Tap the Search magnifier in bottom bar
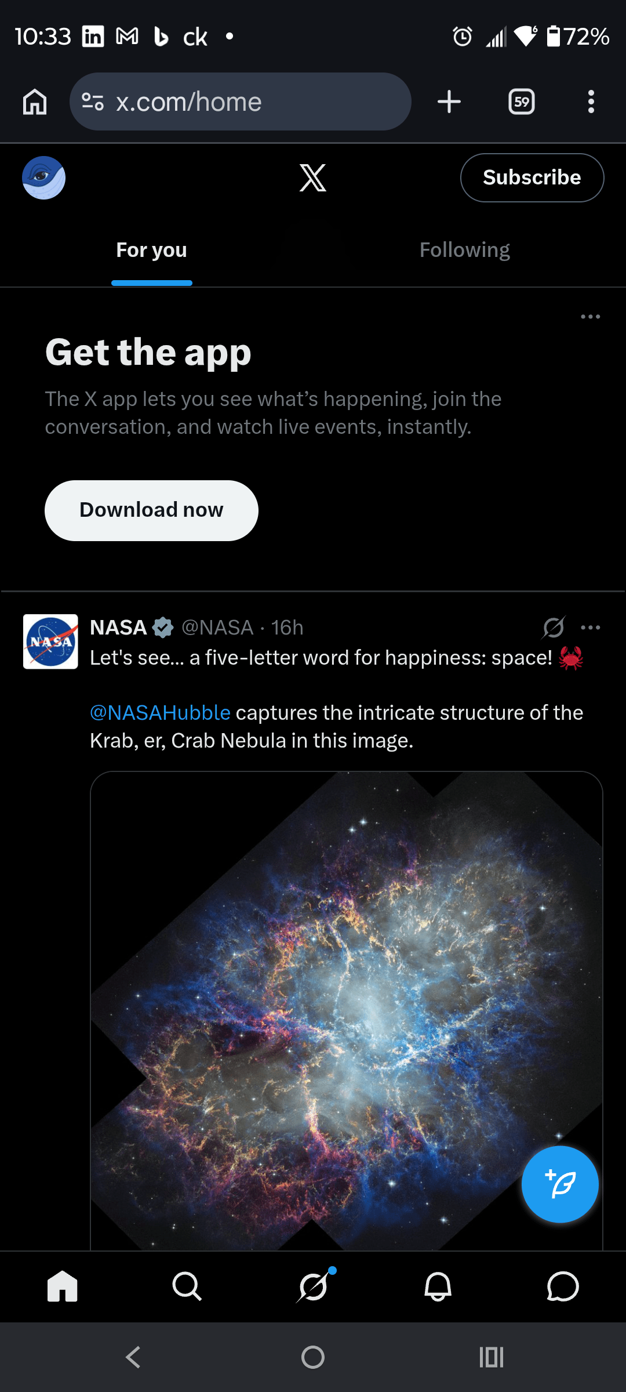This screenshot has width=626, height=1392. pos(187,1286)
